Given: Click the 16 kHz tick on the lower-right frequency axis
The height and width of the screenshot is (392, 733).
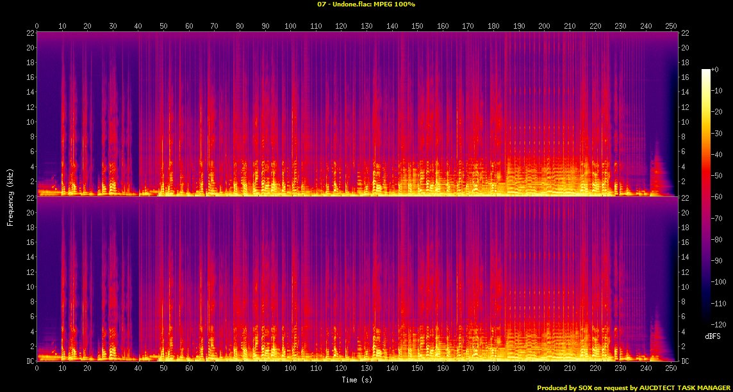Looking at the screenshot, I should [x=686, y=242].
